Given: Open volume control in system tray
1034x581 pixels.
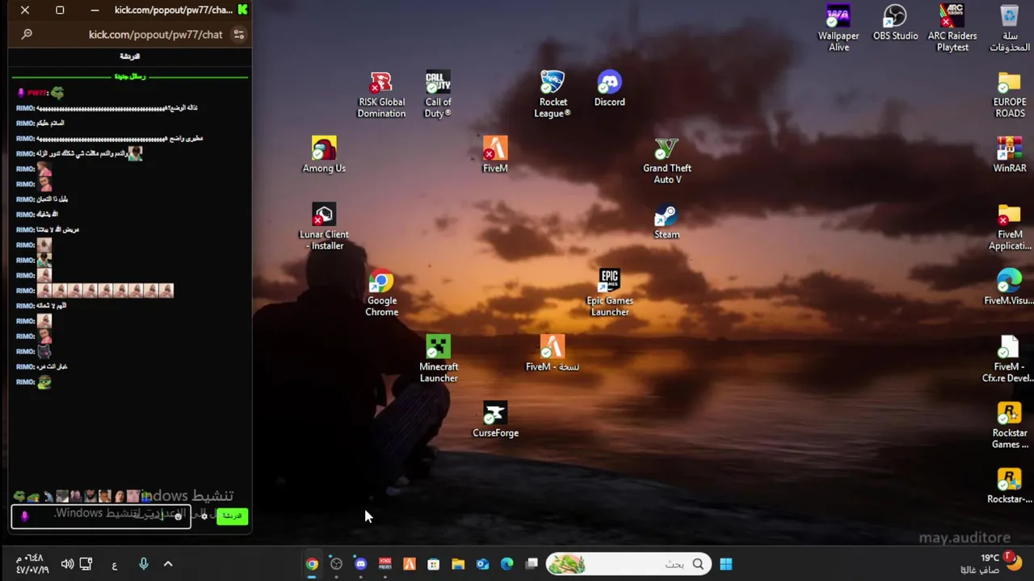Looking at the screenshot, I should click(x=67, y=564).
